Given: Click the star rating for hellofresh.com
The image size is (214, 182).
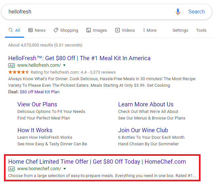Looking at the screenshot, I should [x=19, y=72].
